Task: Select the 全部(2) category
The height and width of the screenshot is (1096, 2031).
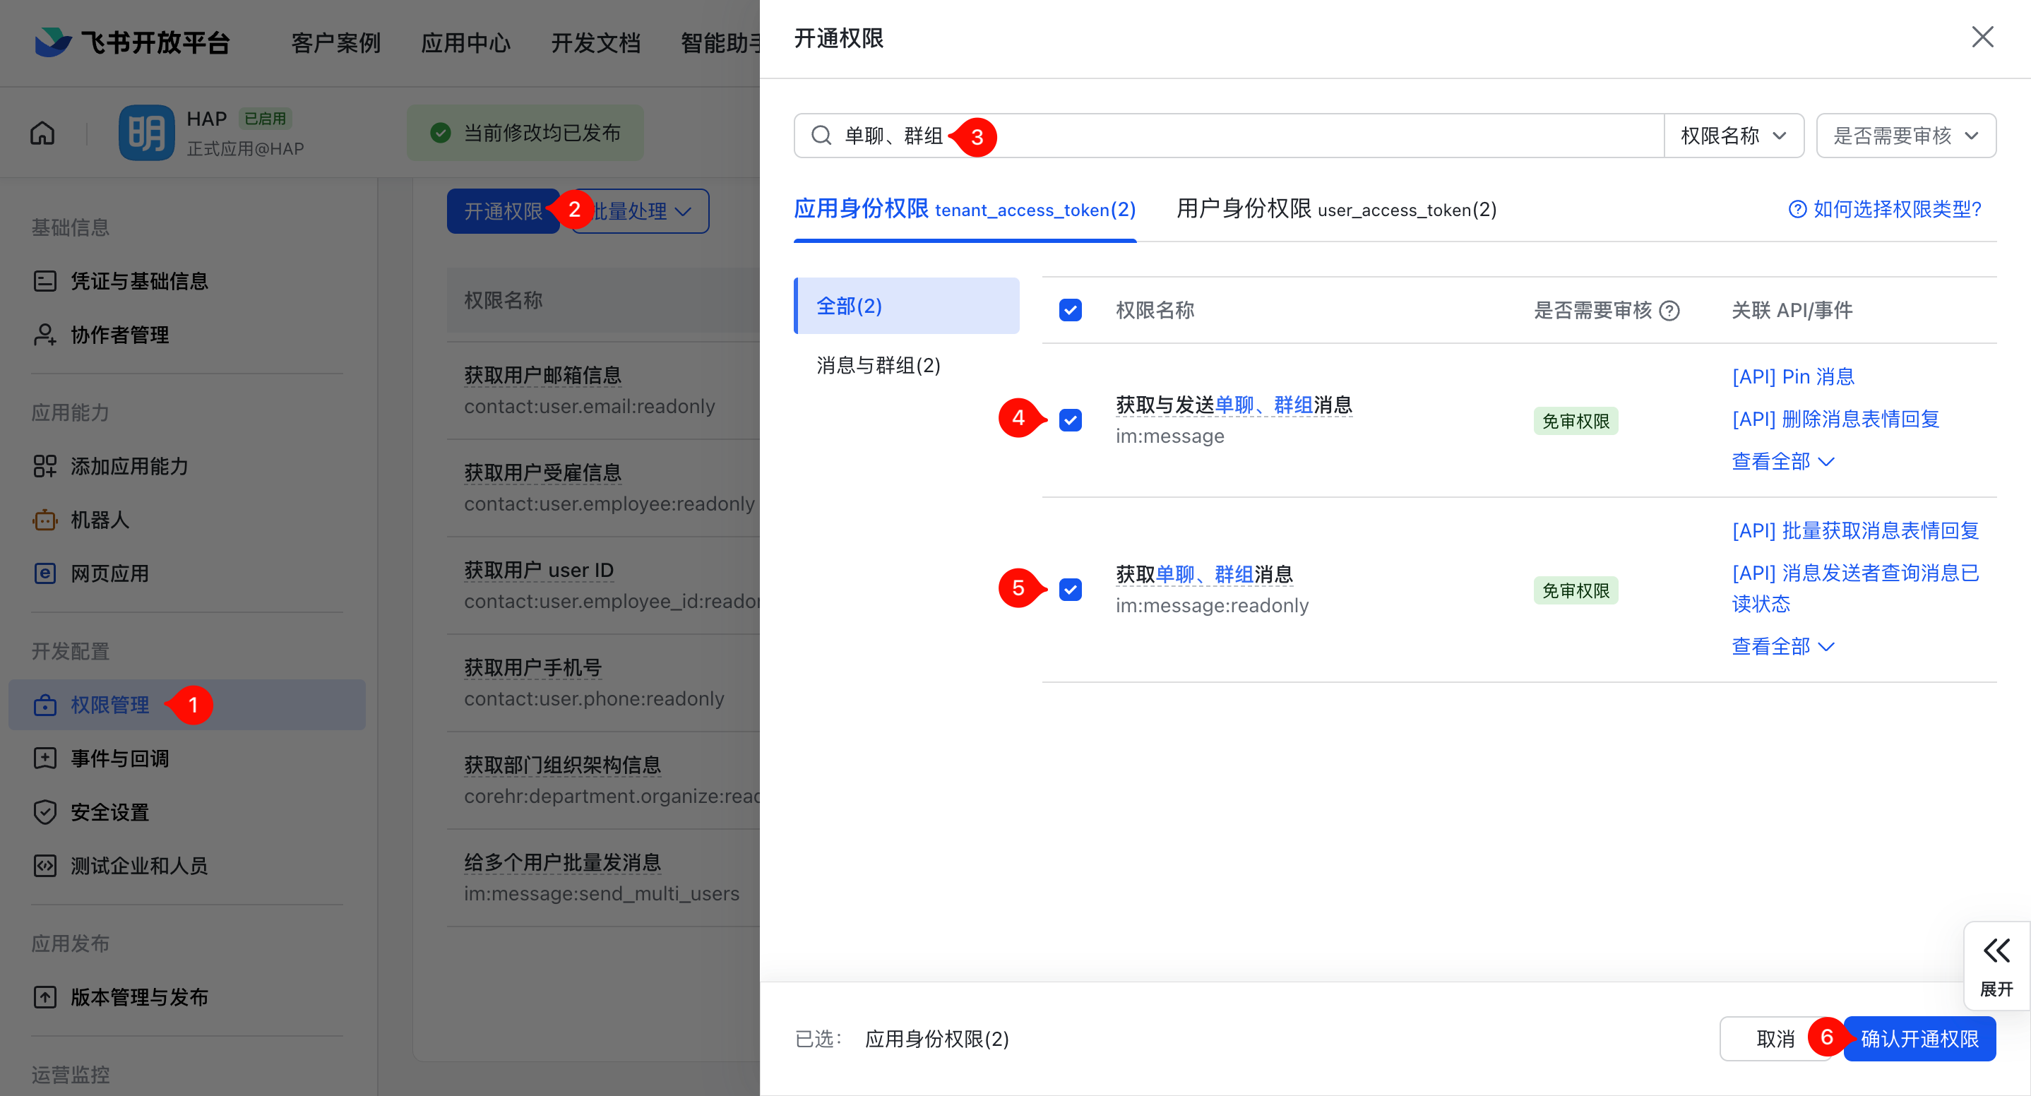Action: 907,306
